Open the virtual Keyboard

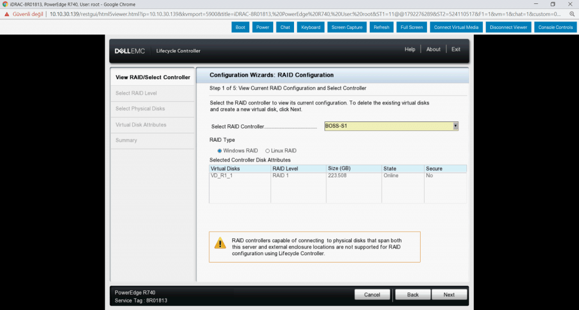coord(310,27)
